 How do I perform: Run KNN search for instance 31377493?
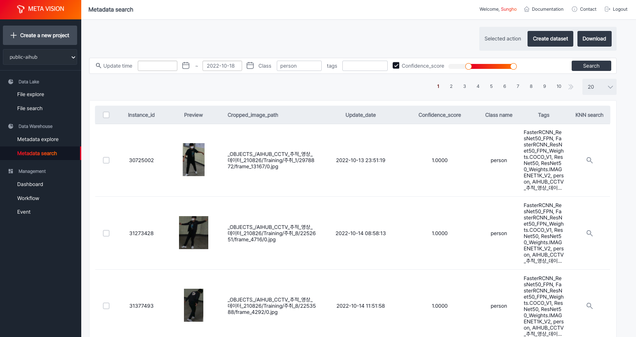click(589, 306)
